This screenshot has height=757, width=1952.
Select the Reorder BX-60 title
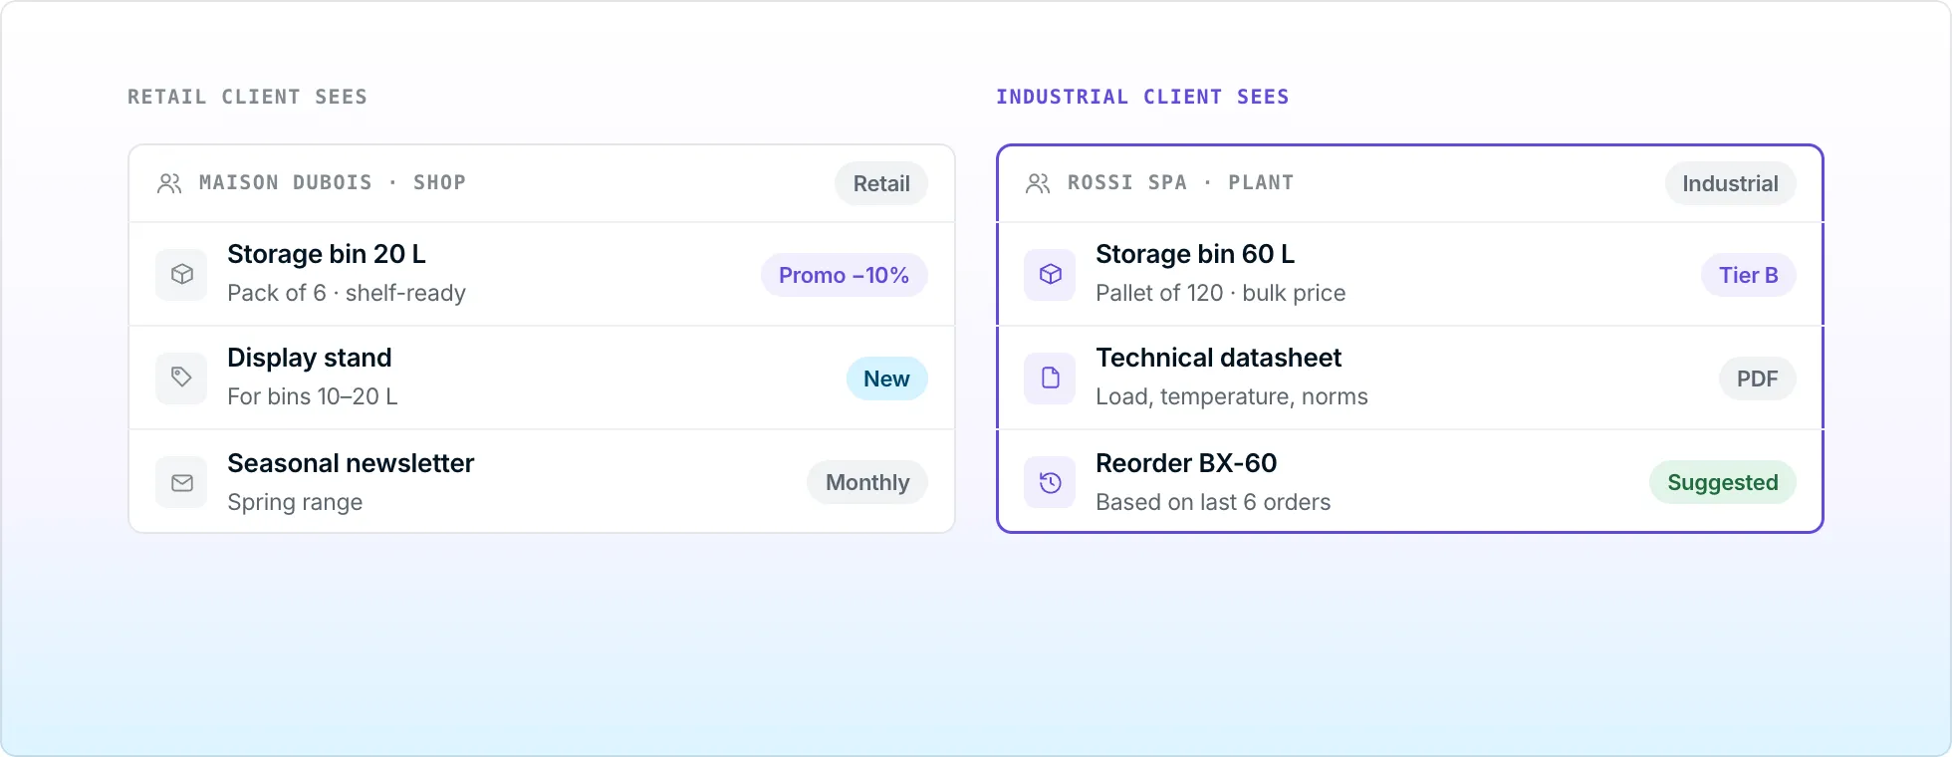1186,463
